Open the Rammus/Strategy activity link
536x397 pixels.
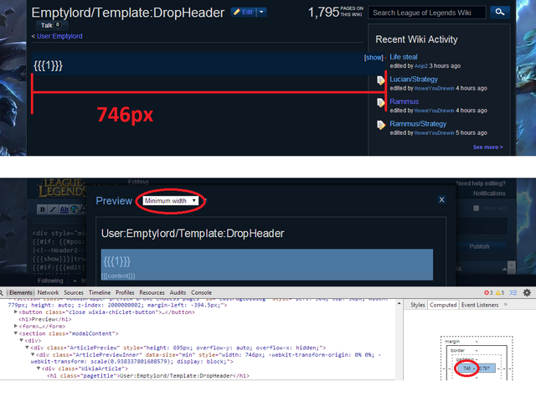[x=418, y=123]
